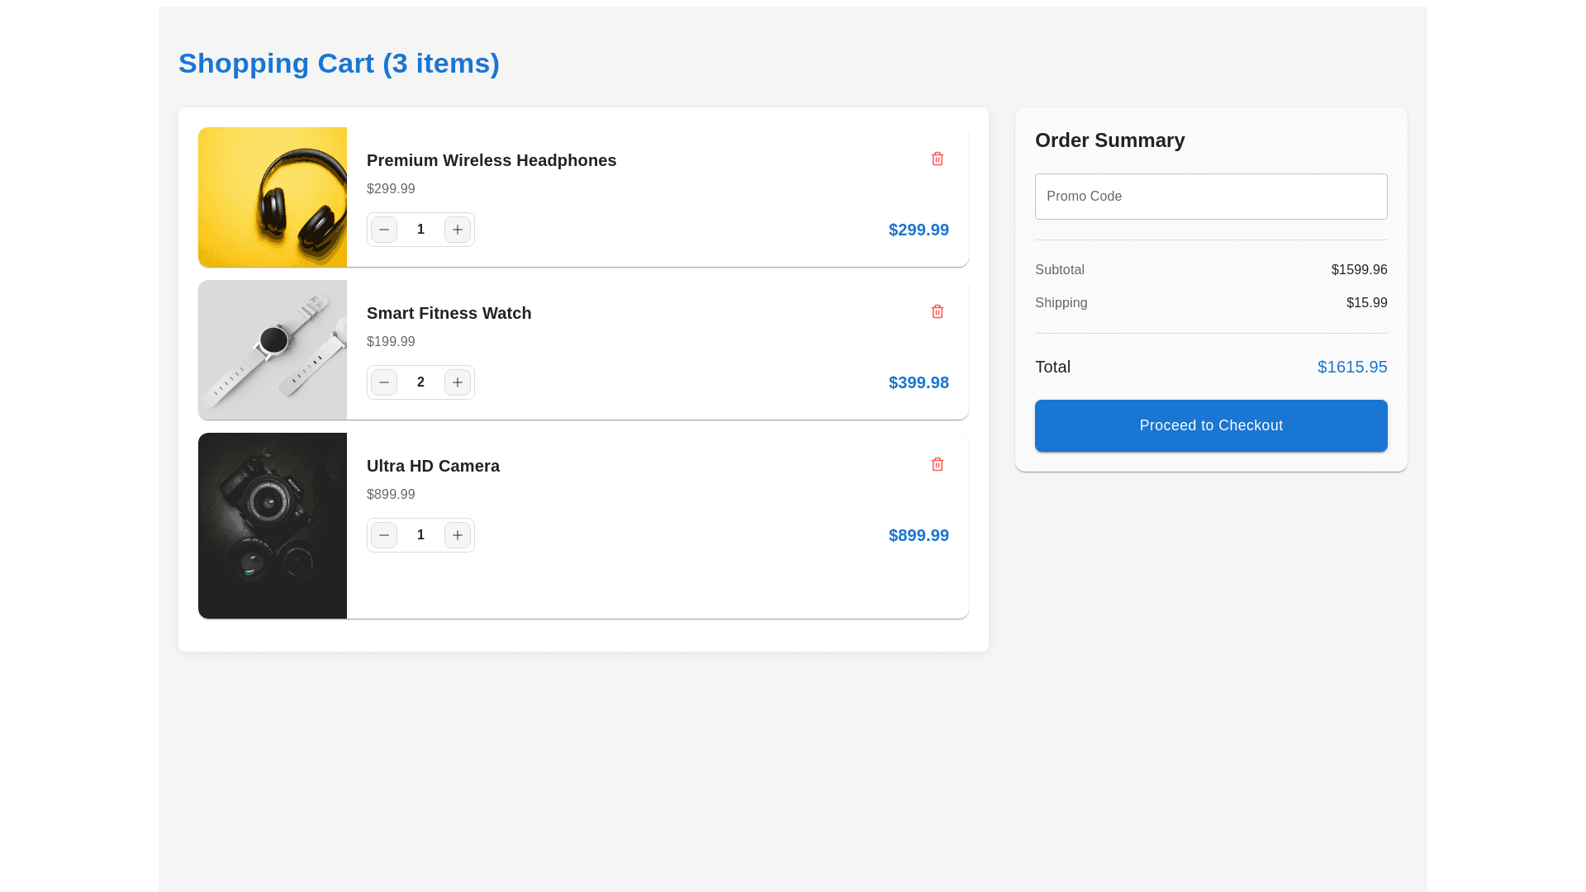Increase headphones quantity with plus button
This screenshot has height=892, width=1586.
[x=458, y=230]
